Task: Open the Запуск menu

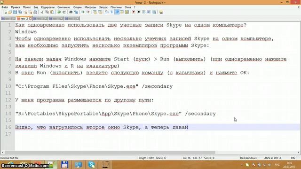Action: tap(103, 8)
